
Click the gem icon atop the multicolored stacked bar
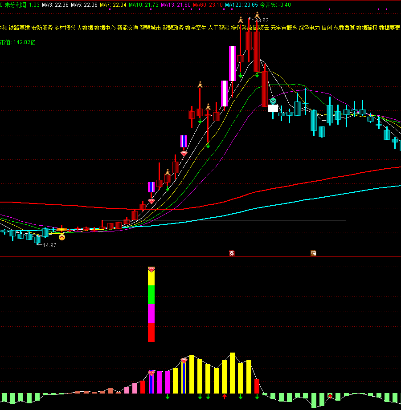pyautogui.click(x=151, y=269)
